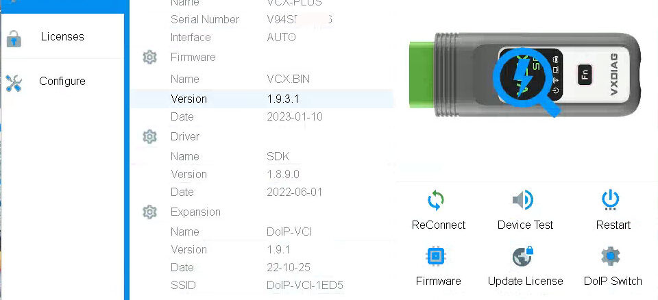Click the ReConnect refresh arrows icon
The image size is (658, 300).
[436, 201]
